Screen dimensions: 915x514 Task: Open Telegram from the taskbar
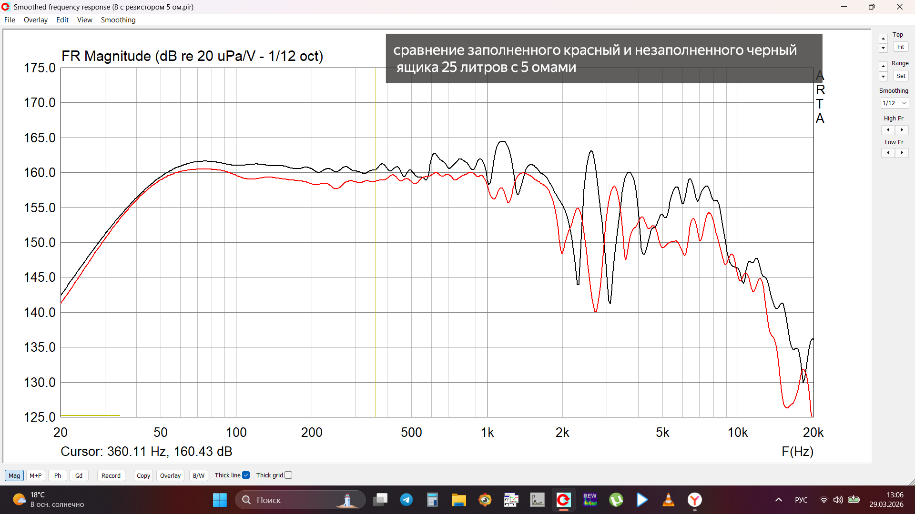(406, 500)
